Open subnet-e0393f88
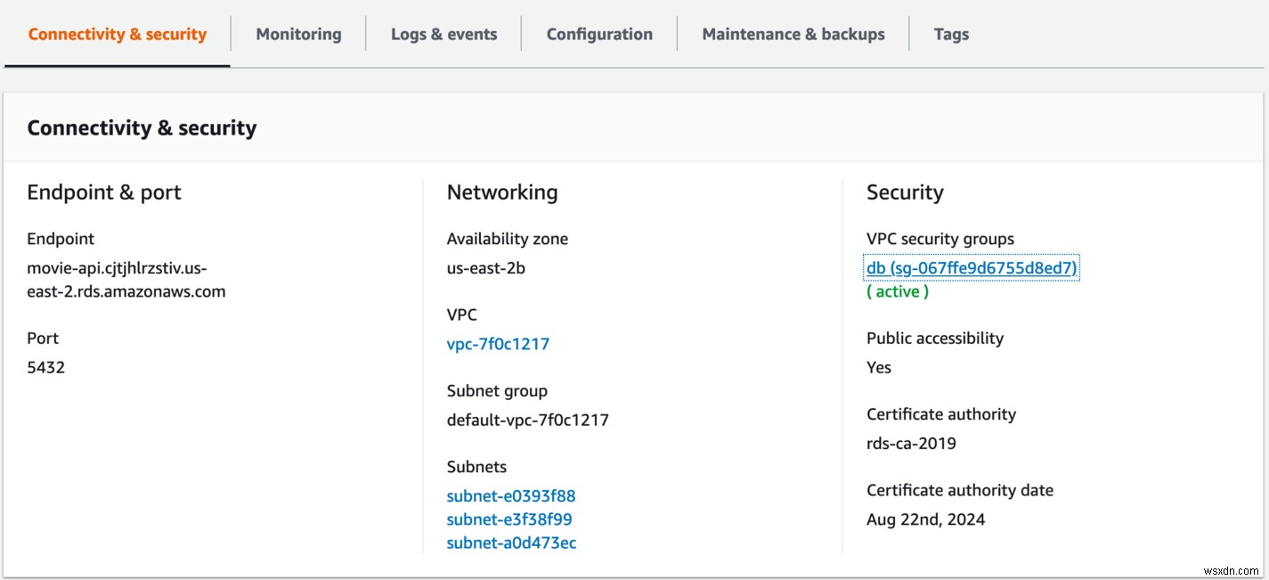 [510, 495]
